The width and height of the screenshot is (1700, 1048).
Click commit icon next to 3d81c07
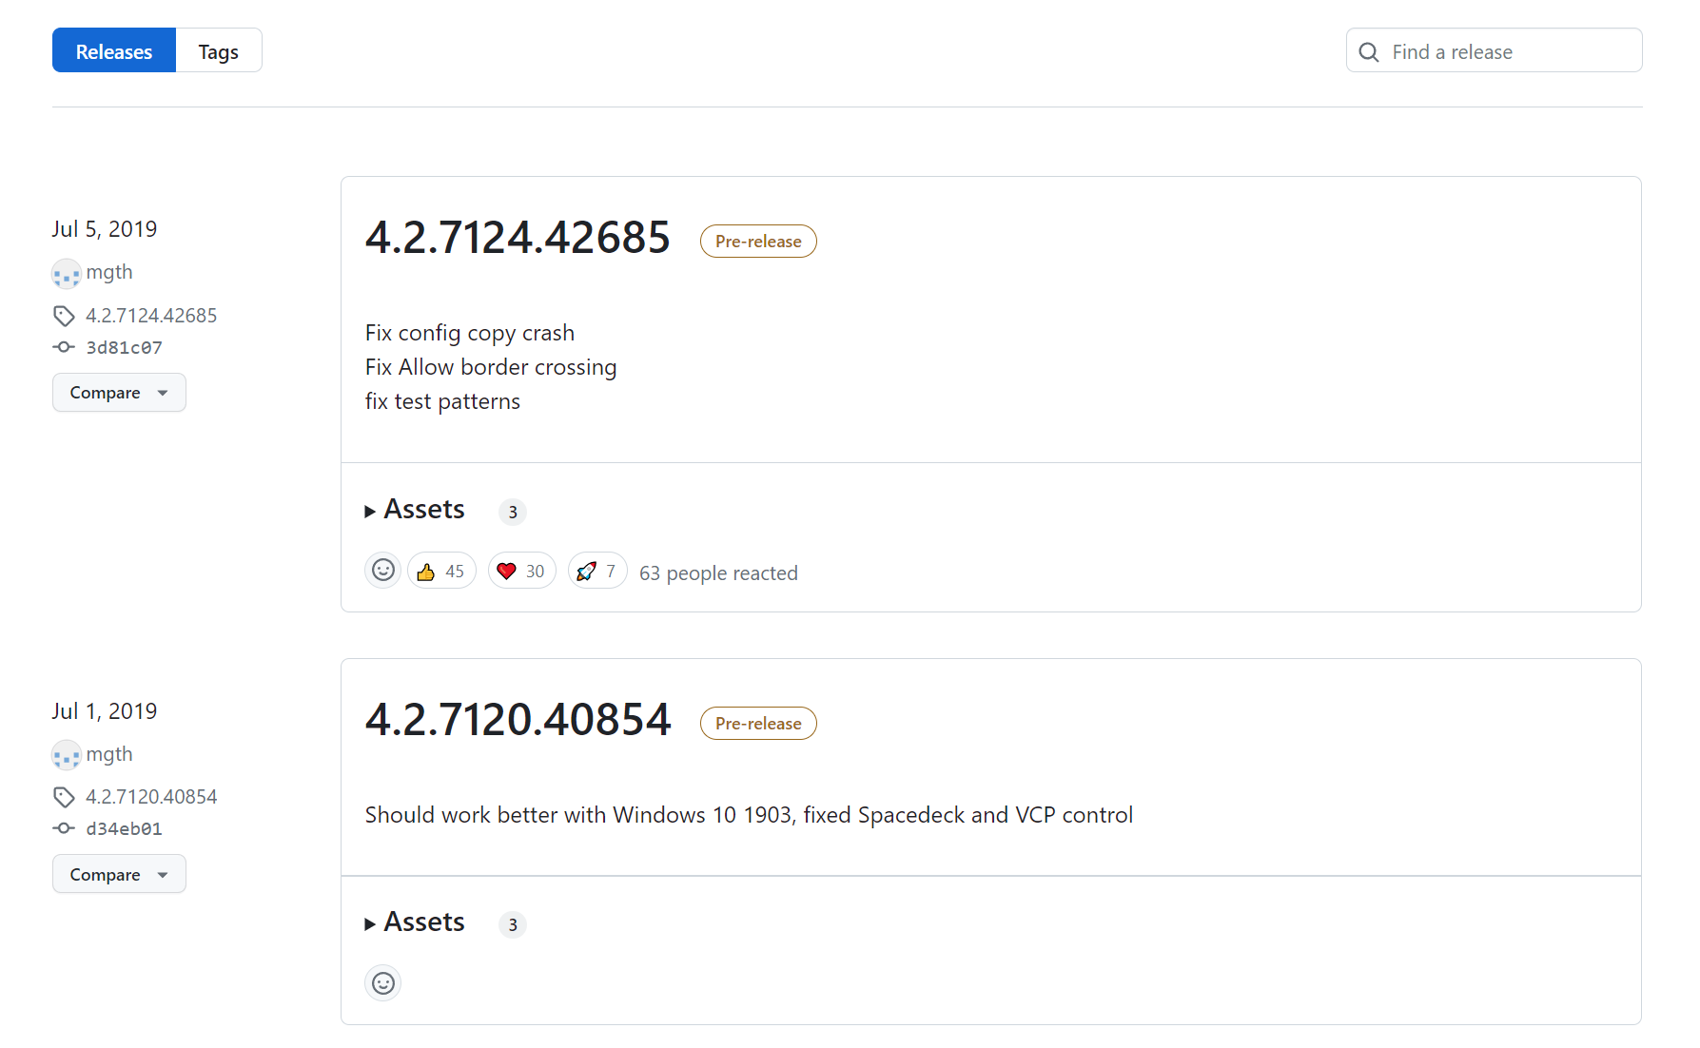64,347
